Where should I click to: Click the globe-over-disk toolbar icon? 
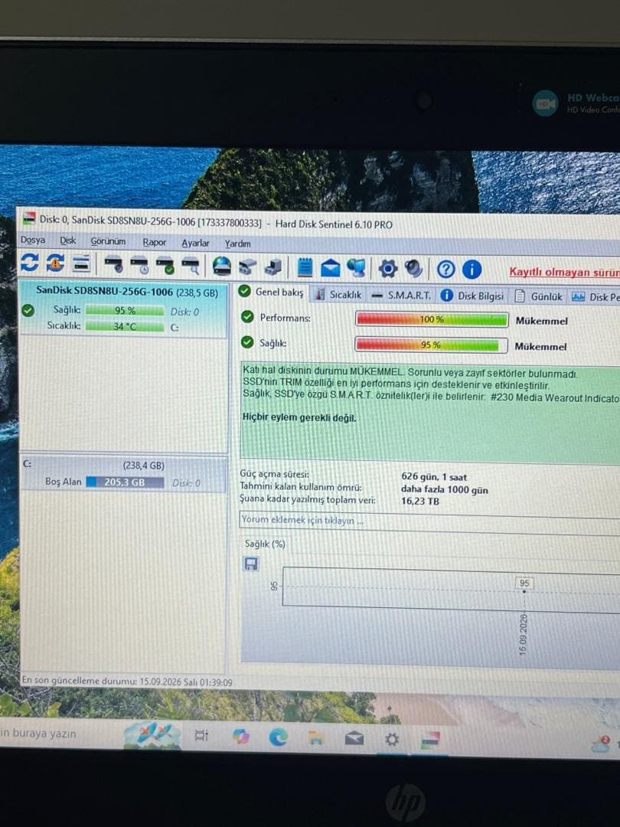(x=222, y=266)
